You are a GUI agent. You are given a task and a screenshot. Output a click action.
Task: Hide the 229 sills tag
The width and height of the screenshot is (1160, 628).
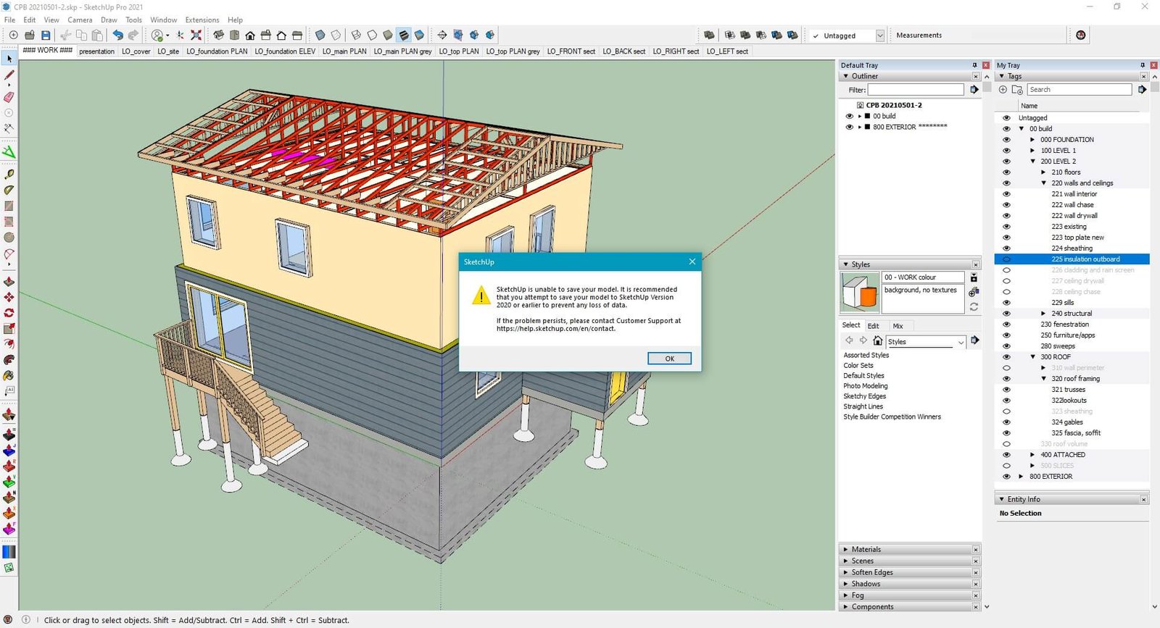1006,303
